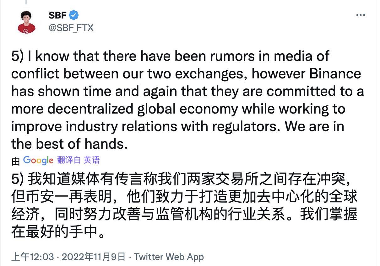Open the tweet's three-dot more options menu
The width and height of the screenshot is (380, 266).
click(360, 15)
